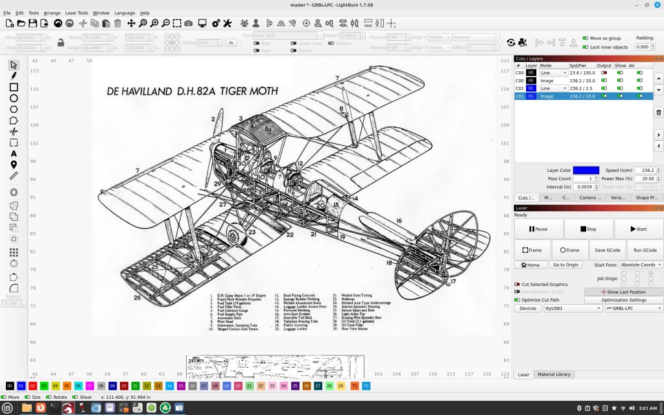Viewport: 664px width, 415px height.
Task: Open the camera capture tool in toolbar
Action: tap(188, 23)
